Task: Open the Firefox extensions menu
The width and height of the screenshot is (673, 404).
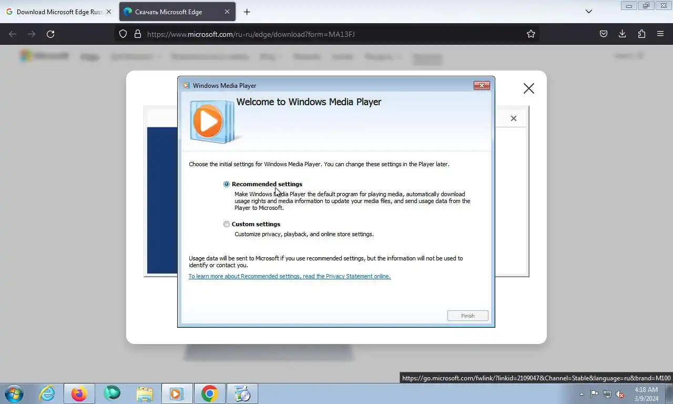Action: [641, 34]
